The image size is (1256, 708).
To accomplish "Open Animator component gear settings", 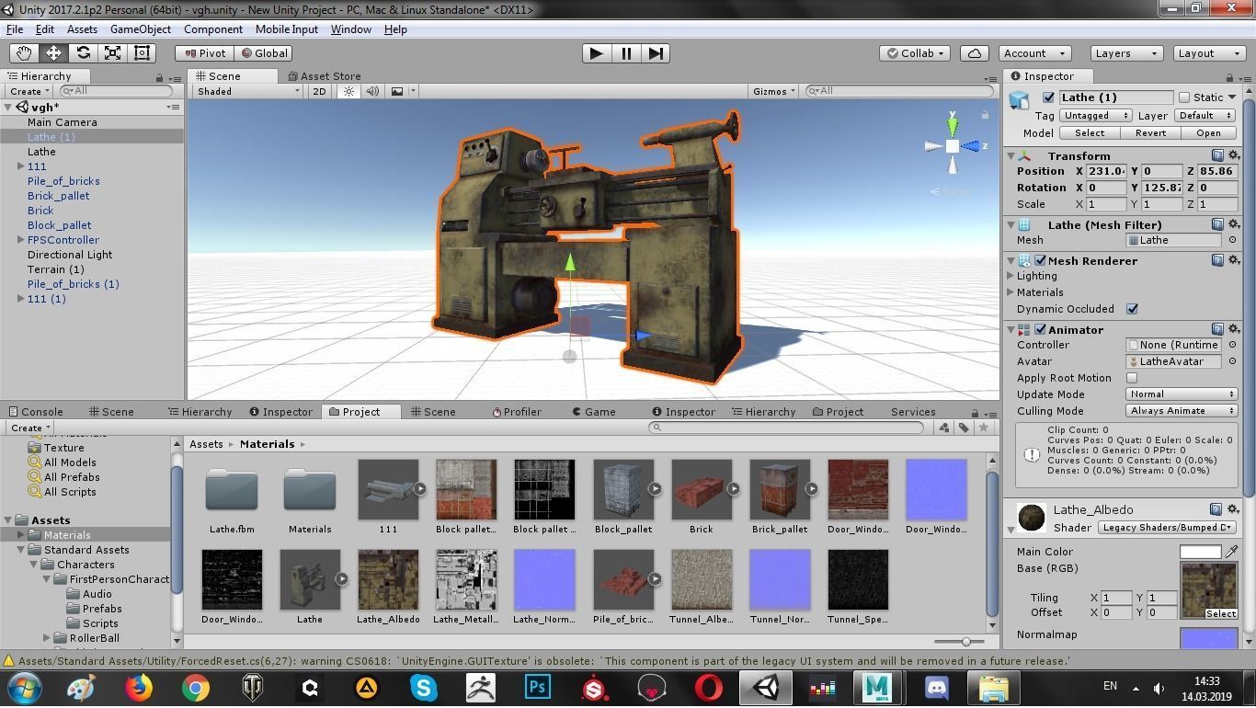I will (x=1234, y=329).
